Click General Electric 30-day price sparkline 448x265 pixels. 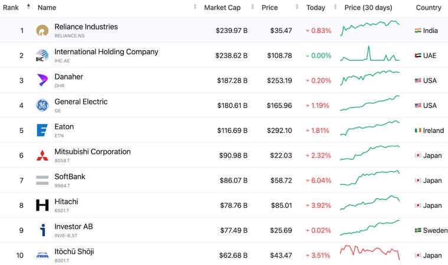369,103
